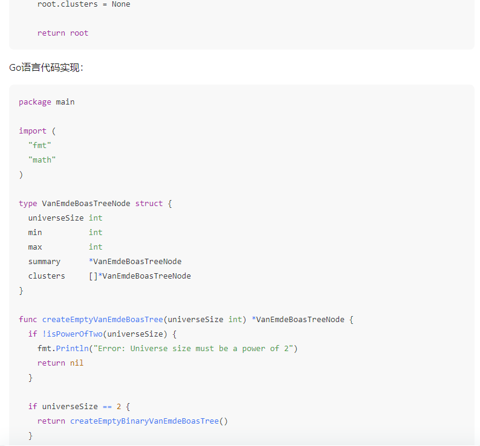Click "type VanEmdeBoasTreeNode struct {" line
This screenshot has width=480, height=446.
[x=95, y=204]
